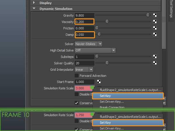Uncheck the upper Conserve checkbox
Screen dimensions: 175x131
[x=77, y=103]
